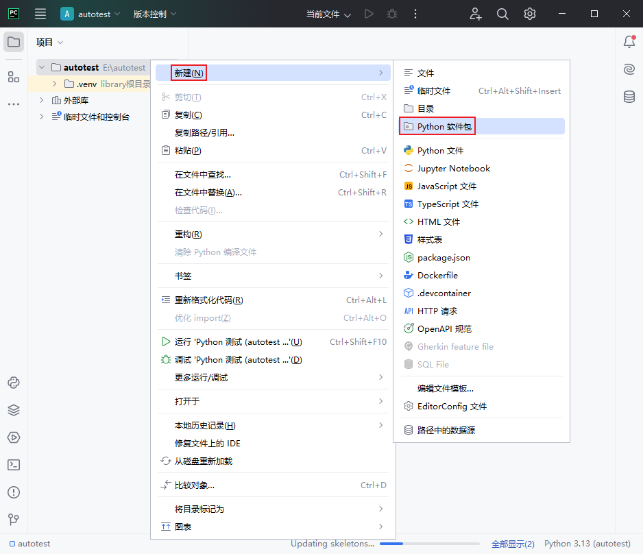Screen dimensions: 643x554
Task: Open the Git version control sidebar icon
Action: (14, 520)
